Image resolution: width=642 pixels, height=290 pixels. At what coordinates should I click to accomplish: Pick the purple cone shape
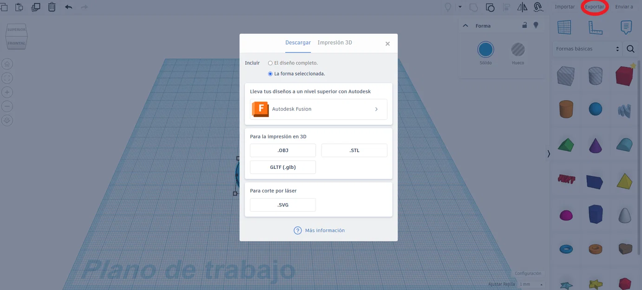tap(595, 145)
